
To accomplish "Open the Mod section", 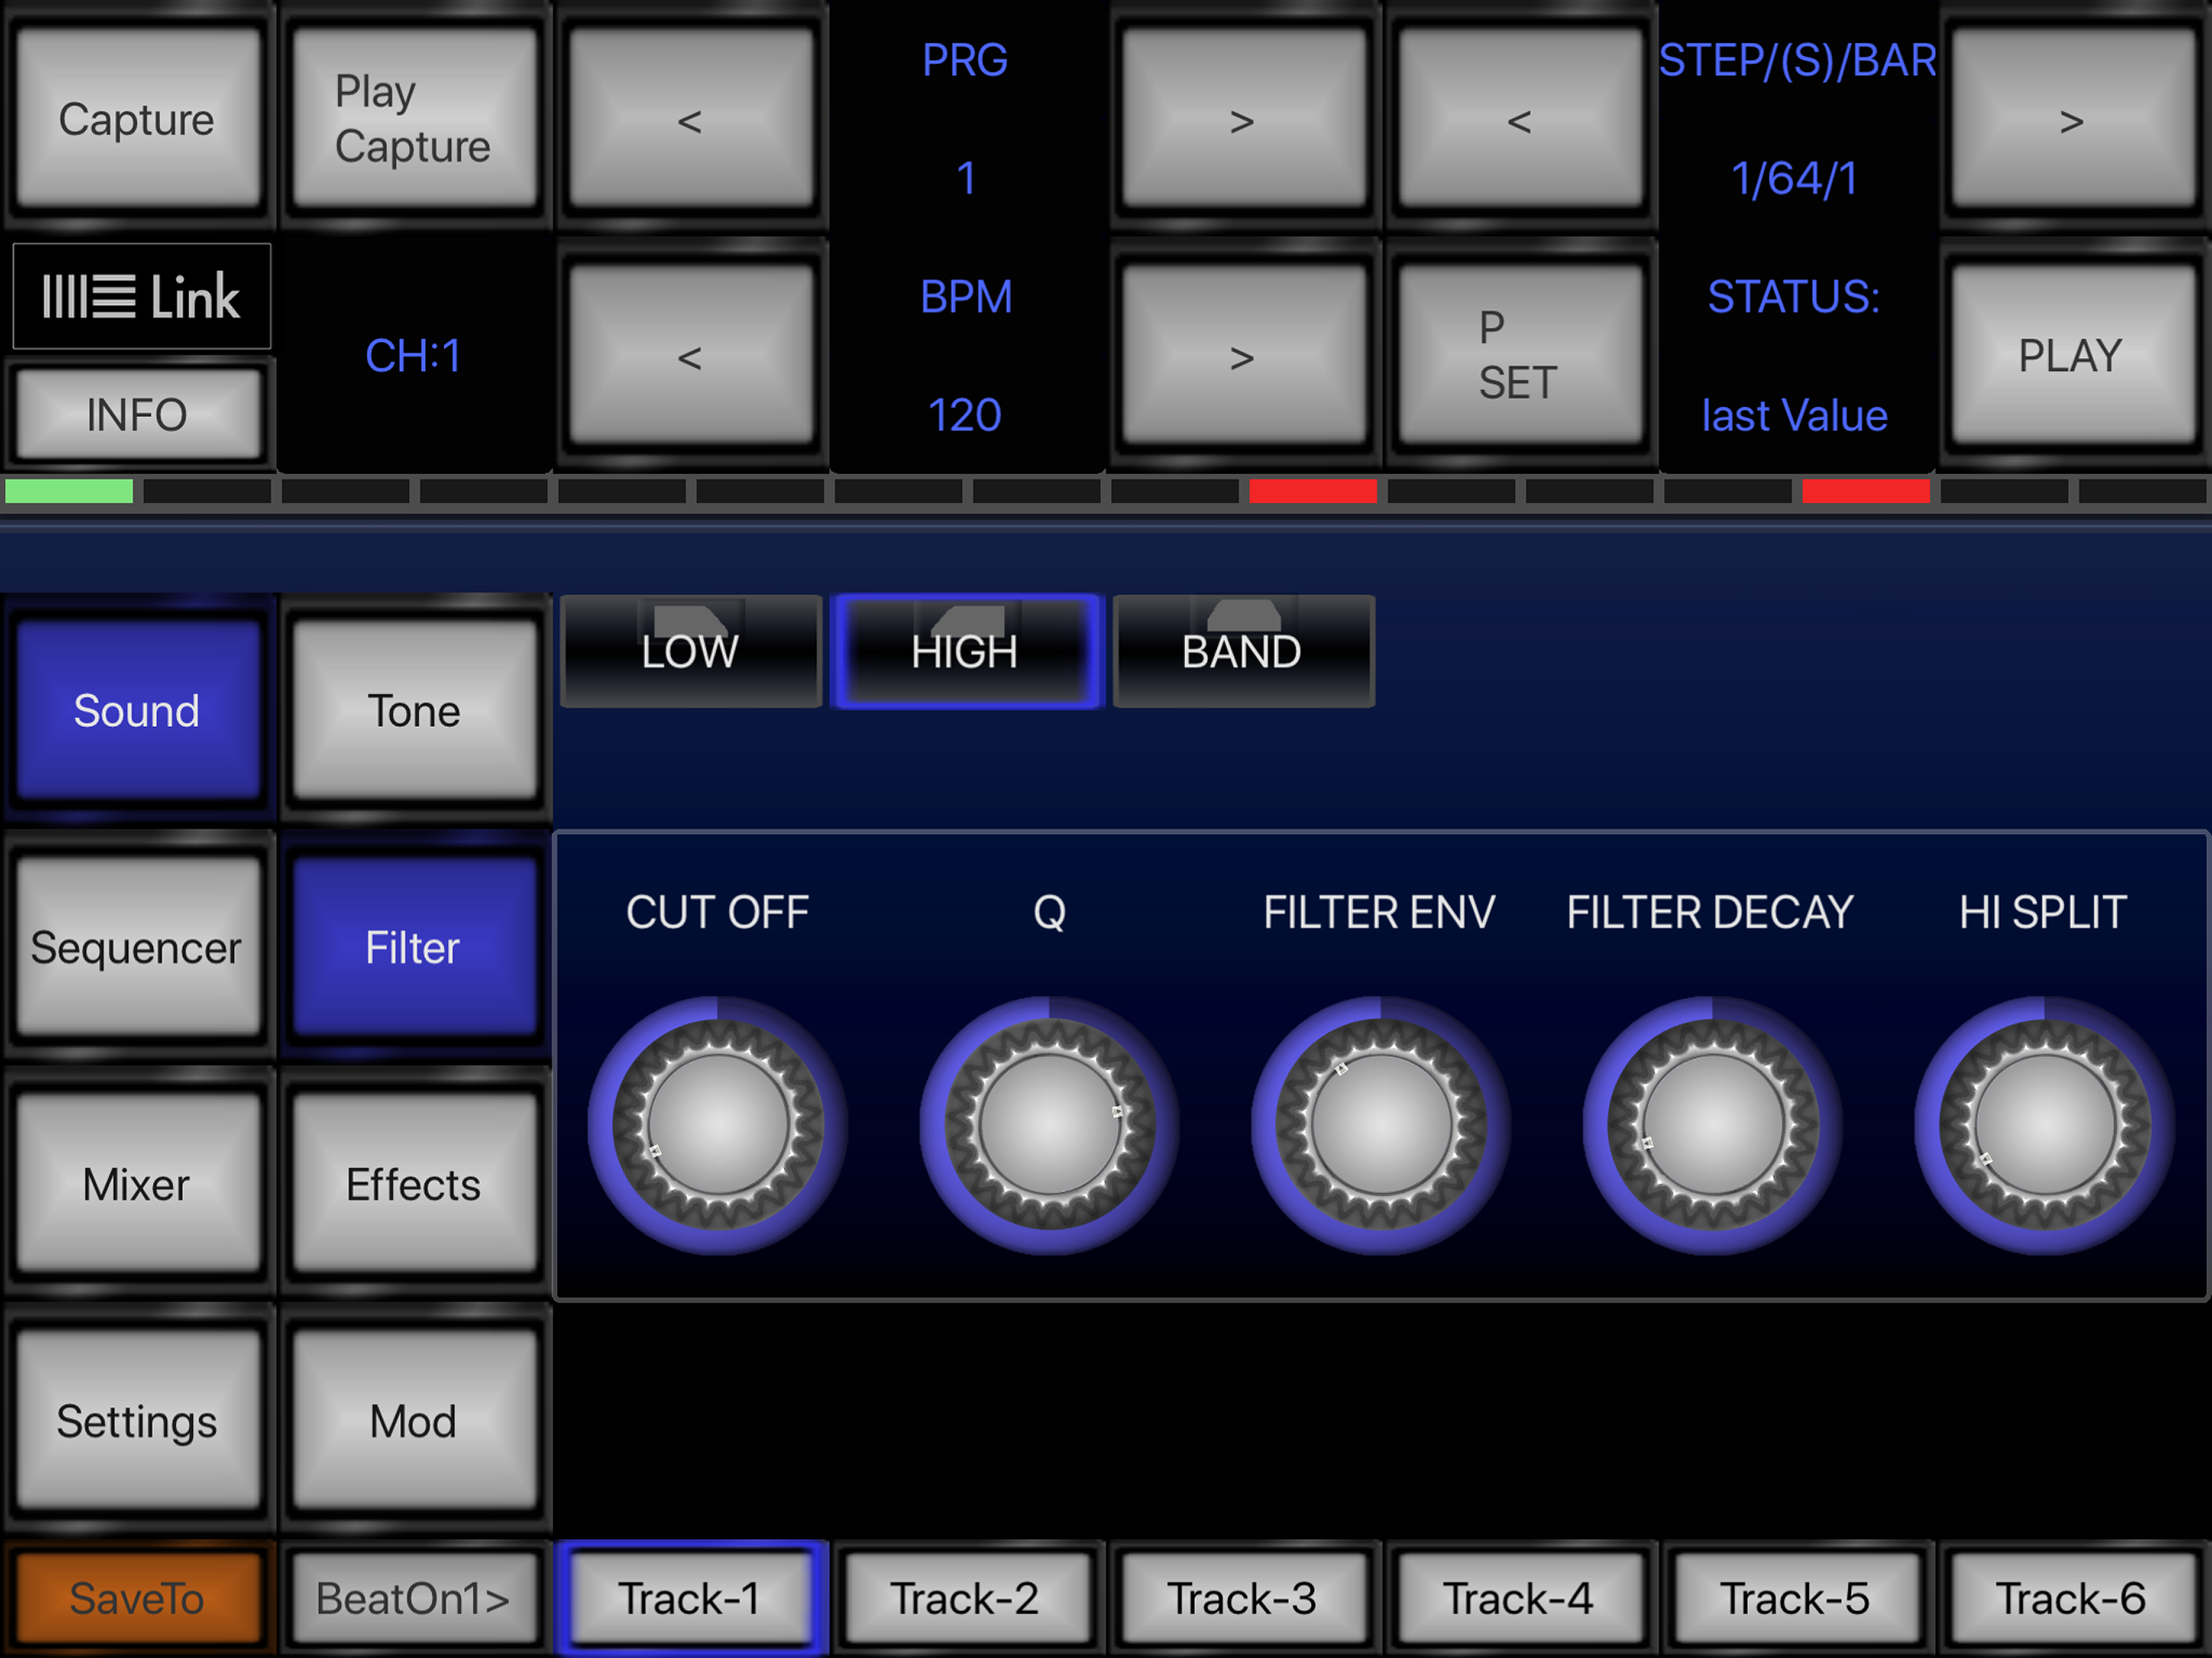I will click(x=413, y=1421).
